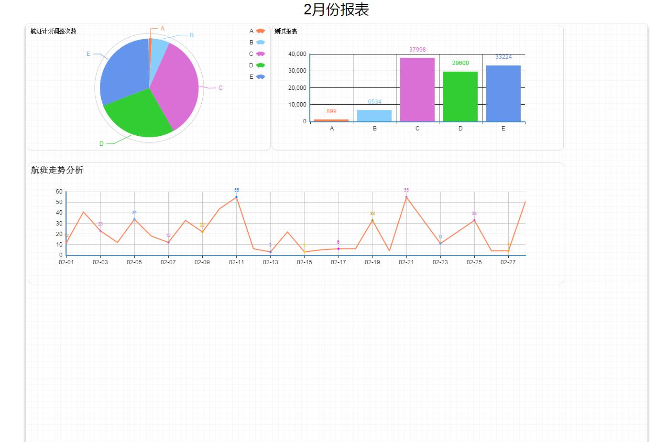The image size is (667, 442).
Task: Click the 02-19 data point valued 33
Action: tap(372, 220)
